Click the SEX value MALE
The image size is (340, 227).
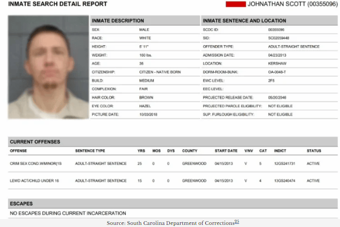[x=144, y=29]
